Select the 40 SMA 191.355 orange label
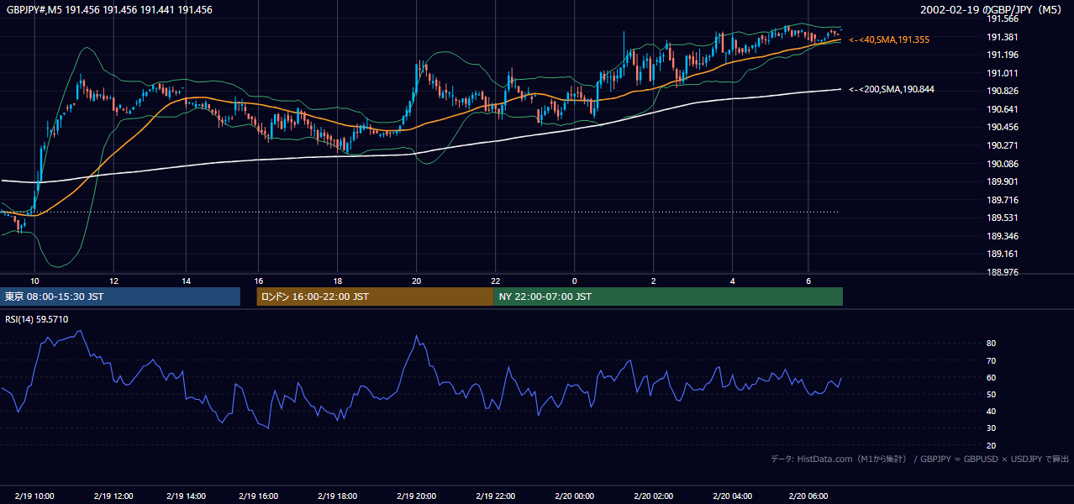 [x=889, y=39]
